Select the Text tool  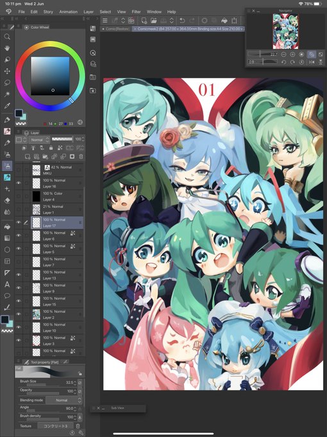tap(7, 285)
